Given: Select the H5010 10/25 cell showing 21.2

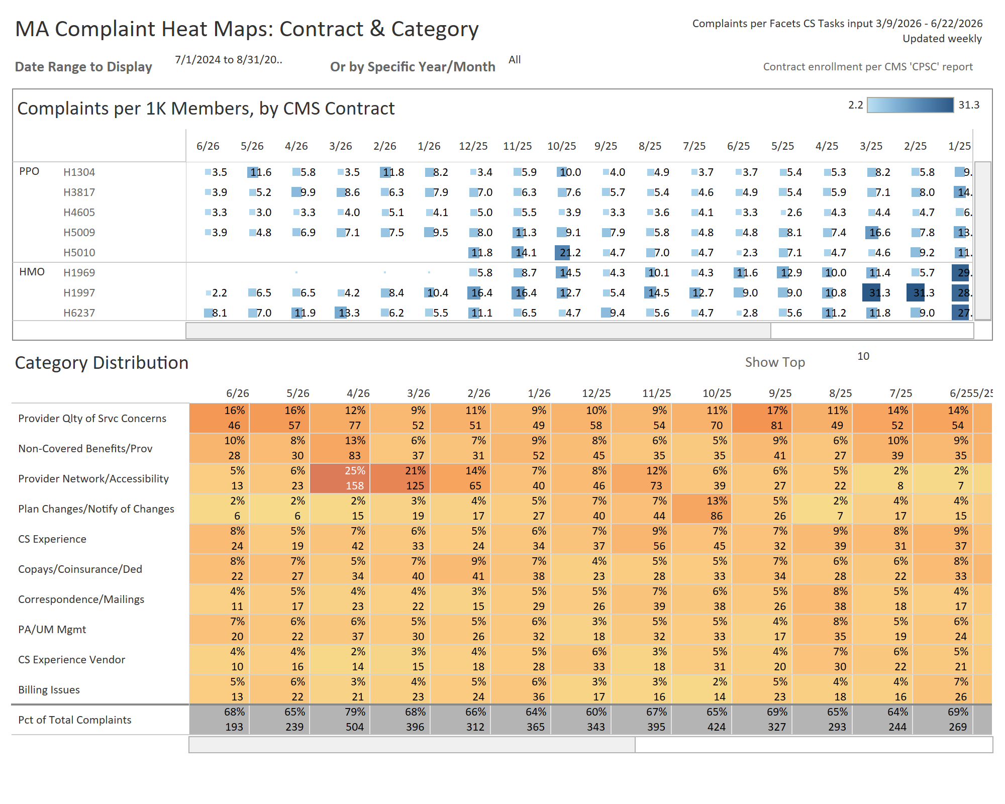Looking at the screenshot, I should click(567, 252).
